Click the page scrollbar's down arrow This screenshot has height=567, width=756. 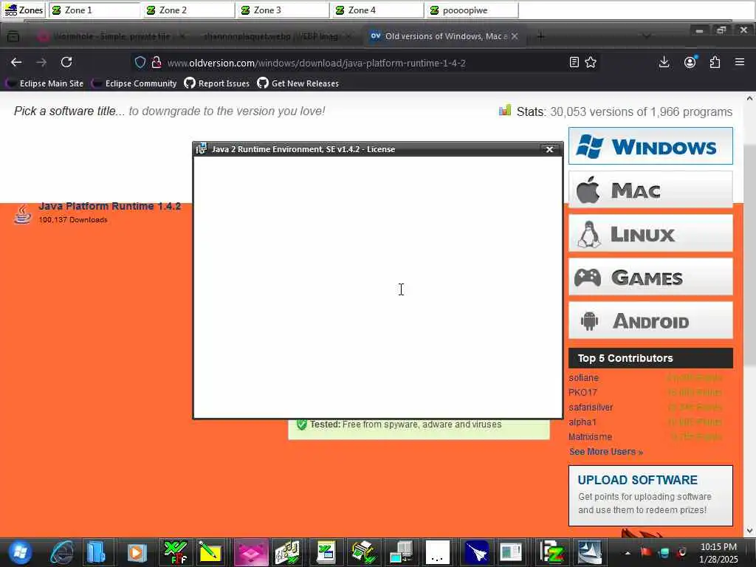[x=749, y=531]
